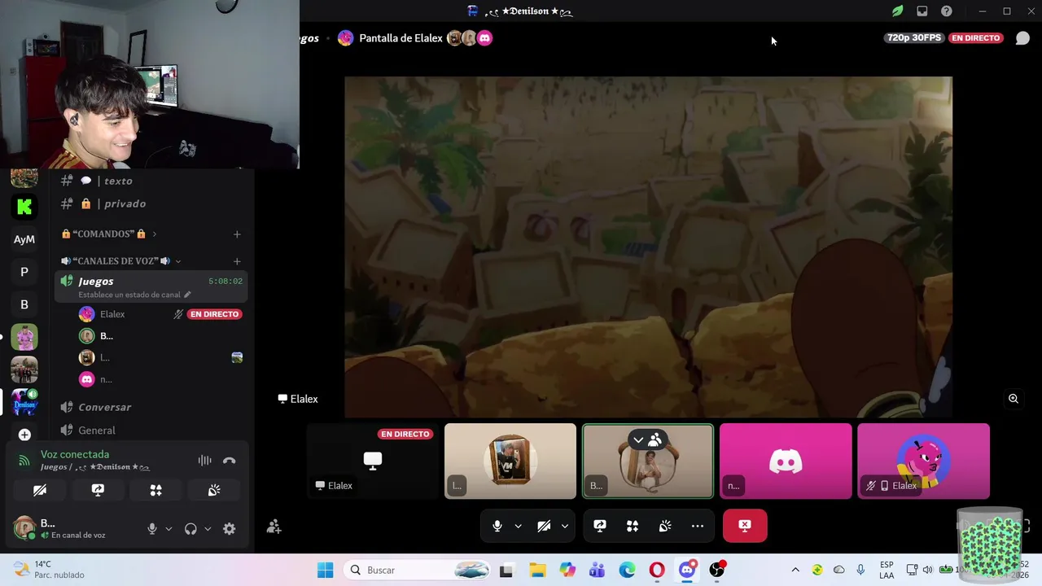
Task: Select the Juegos voice channel
Action: click(151, 286)
